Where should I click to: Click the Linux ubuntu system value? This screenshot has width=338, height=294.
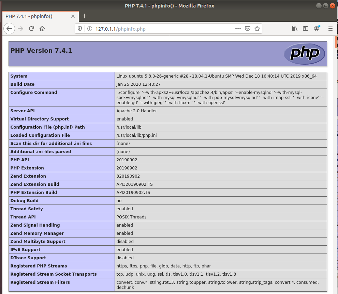coord(217,76)
